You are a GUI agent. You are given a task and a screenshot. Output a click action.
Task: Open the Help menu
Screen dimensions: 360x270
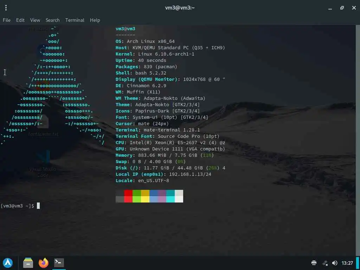[95, 20]
